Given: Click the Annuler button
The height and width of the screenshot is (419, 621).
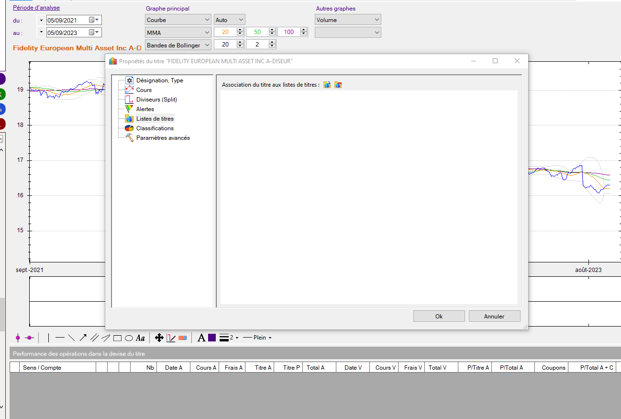Looking at the screenshot, I should [494, 316].
